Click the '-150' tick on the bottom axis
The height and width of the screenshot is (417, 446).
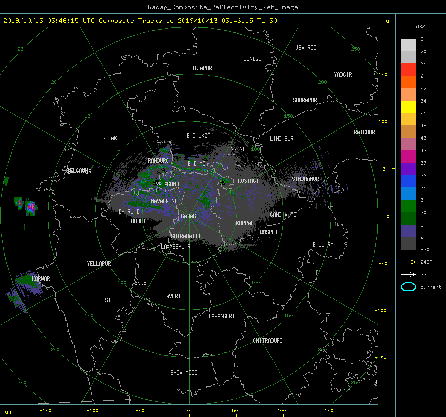45,411
